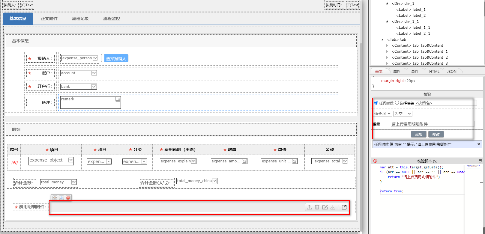Select <Label> label_2_1 in the tree

(413, 34)
